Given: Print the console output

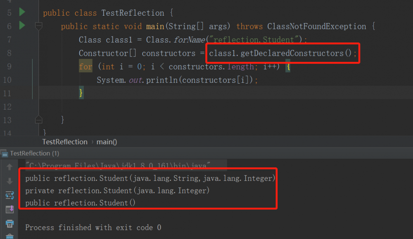Looking at the screenshot, I should [x=9, y=224].
